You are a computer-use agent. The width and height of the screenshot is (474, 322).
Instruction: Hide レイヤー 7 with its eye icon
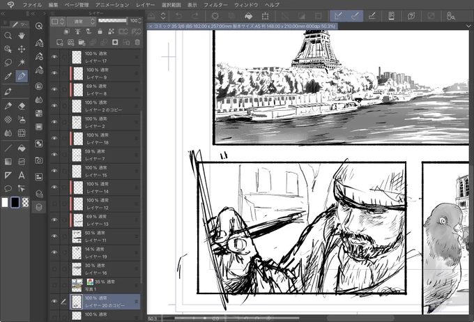pyautogui.click(x=54, y=155)
